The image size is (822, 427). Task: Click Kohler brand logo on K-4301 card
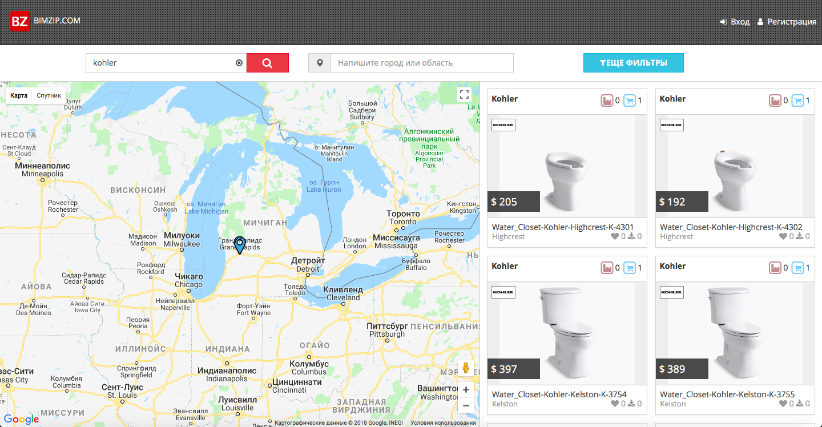pyautogui.click(x=503, y=125)
